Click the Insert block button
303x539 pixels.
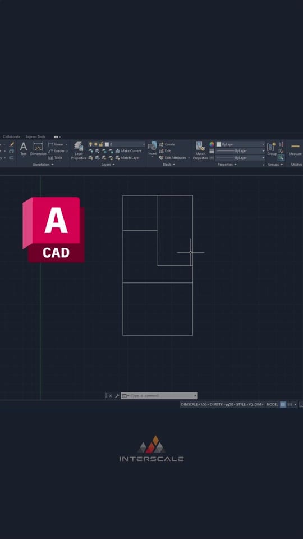152,148
